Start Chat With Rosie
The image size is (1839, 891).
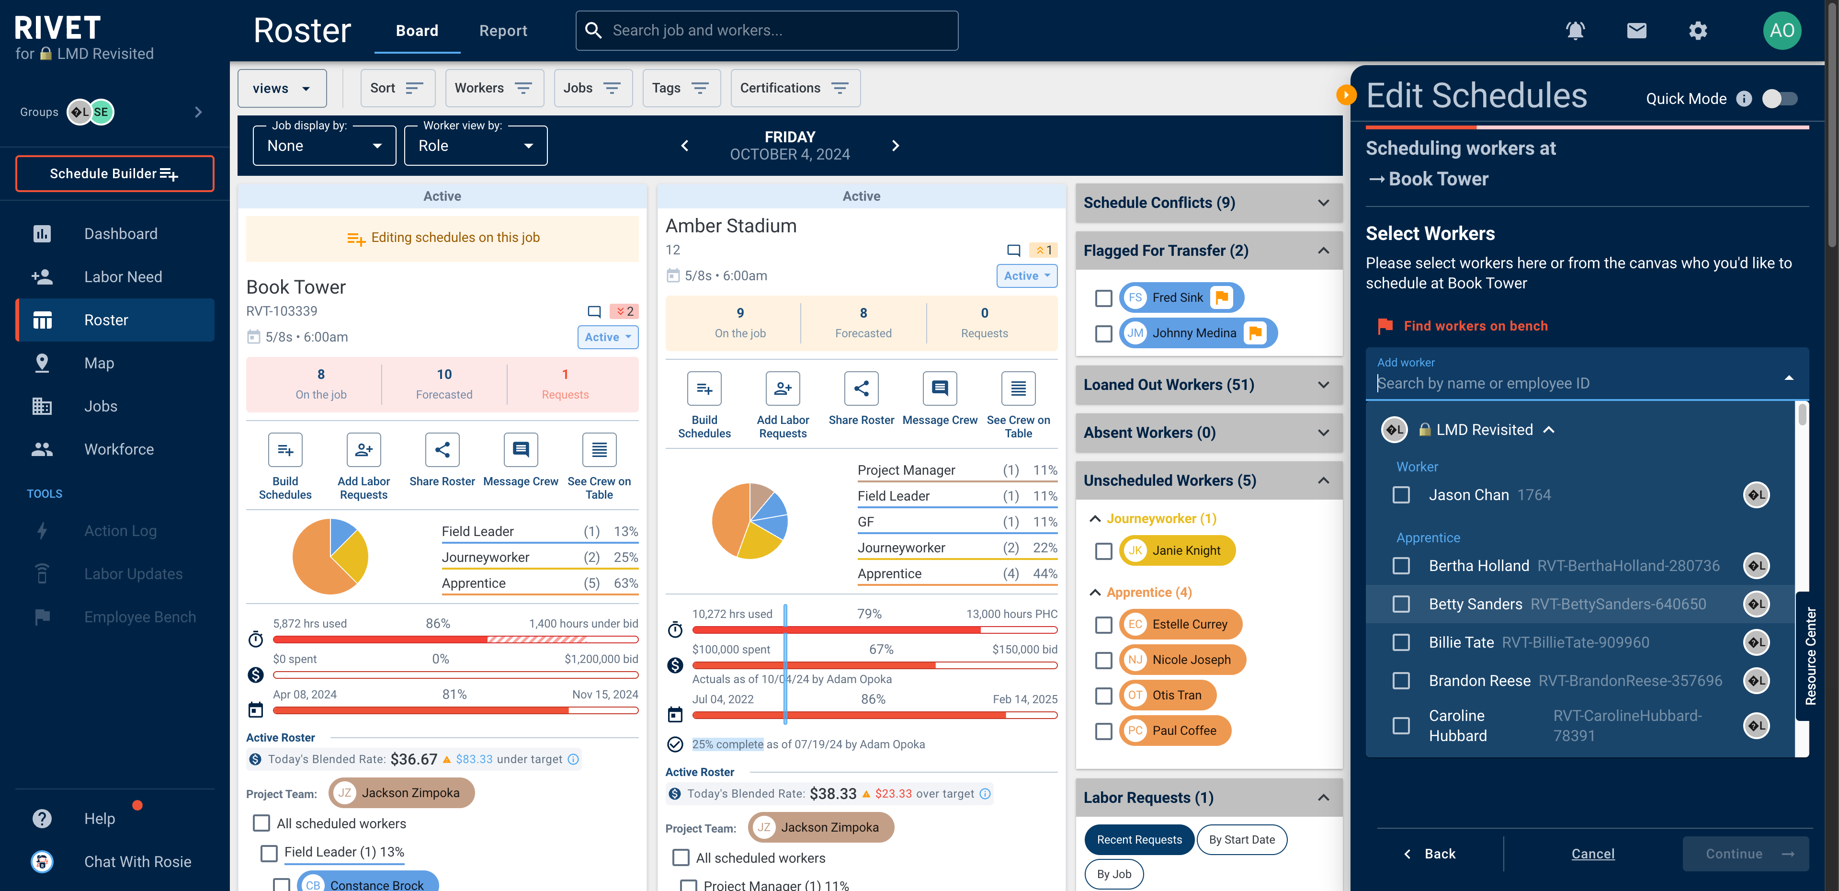point(115,862)
